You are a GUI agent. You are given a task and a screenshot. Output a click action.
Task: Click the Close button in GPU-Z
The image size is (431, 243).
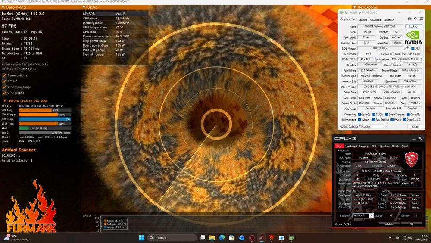tap(415, 127)
